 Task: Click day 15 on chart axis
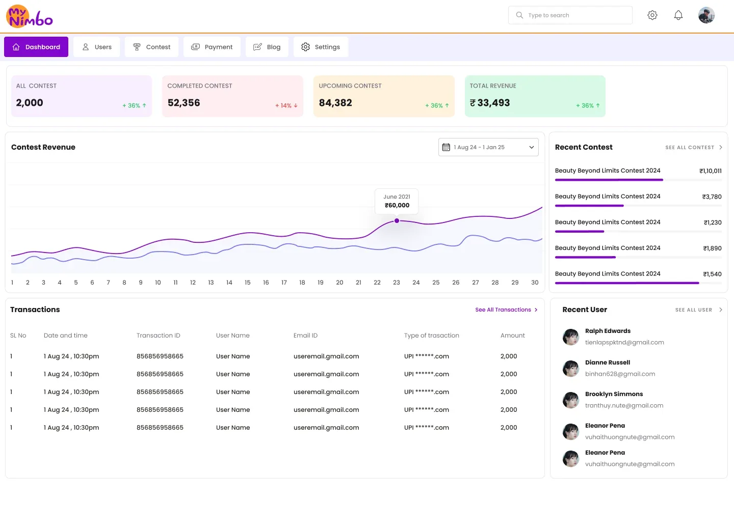(x=248, y=283)
